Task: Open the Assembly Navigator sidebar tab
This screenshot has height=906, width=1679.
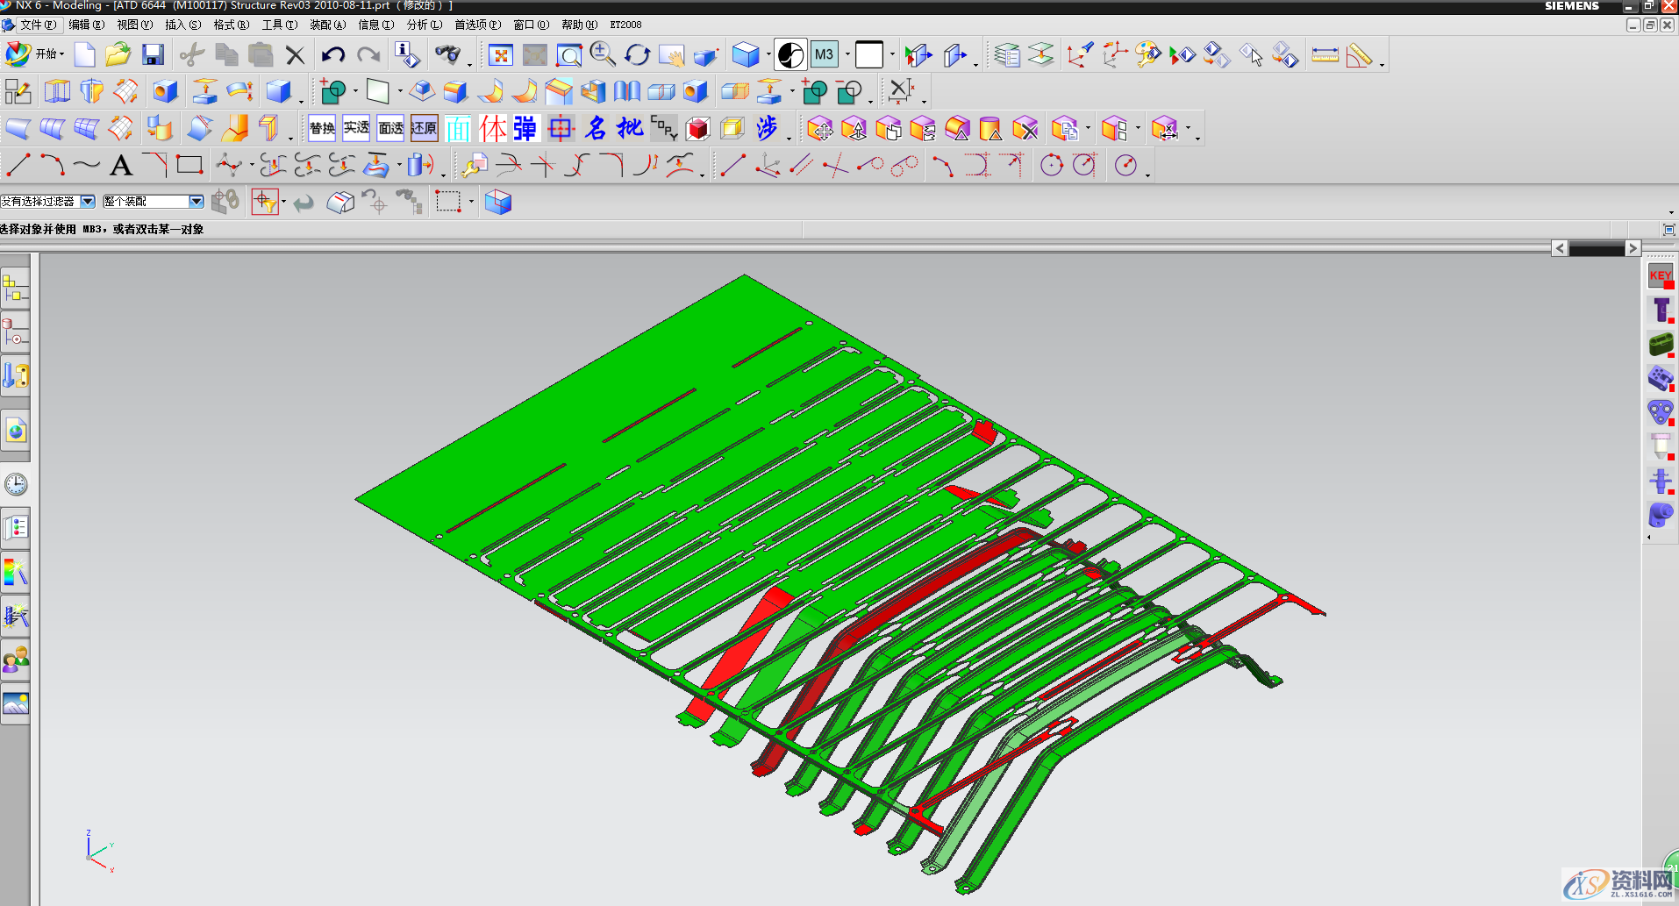Action: 15,288
